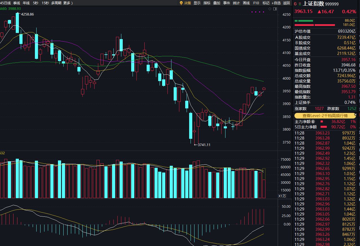Toggle the side panel layout icon

click(274, 9)
